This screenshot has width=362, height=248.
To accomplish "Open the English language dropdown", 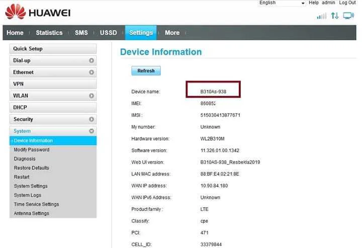I will [282, 3].
